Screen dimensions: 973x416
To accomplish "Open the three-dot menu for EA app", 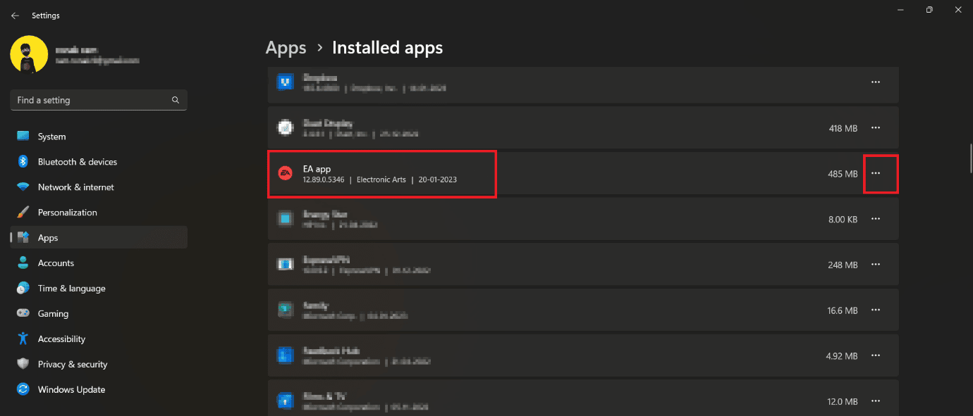I will (x=876, y=173).
